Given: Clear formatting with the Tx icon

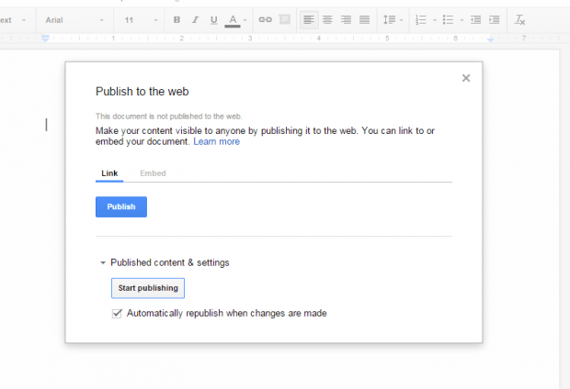Looking at the screenshot, I should coord(520,19).
